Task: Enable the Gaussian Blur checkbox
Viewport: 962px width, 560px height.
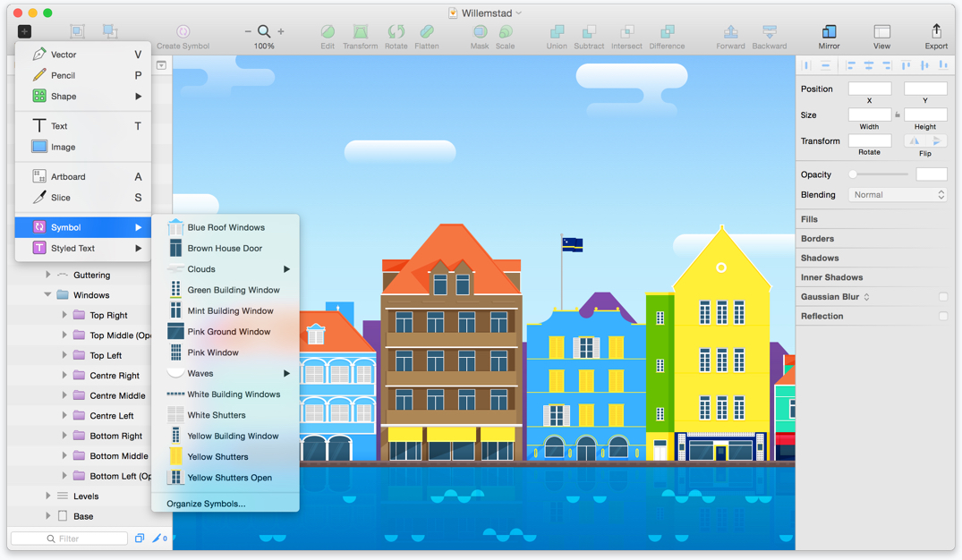Action: click(x=943, y=297)
